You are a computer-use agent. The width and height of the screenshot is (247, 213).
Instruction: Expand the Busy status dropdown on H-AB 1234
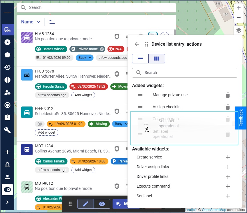(x=85, y=58)
